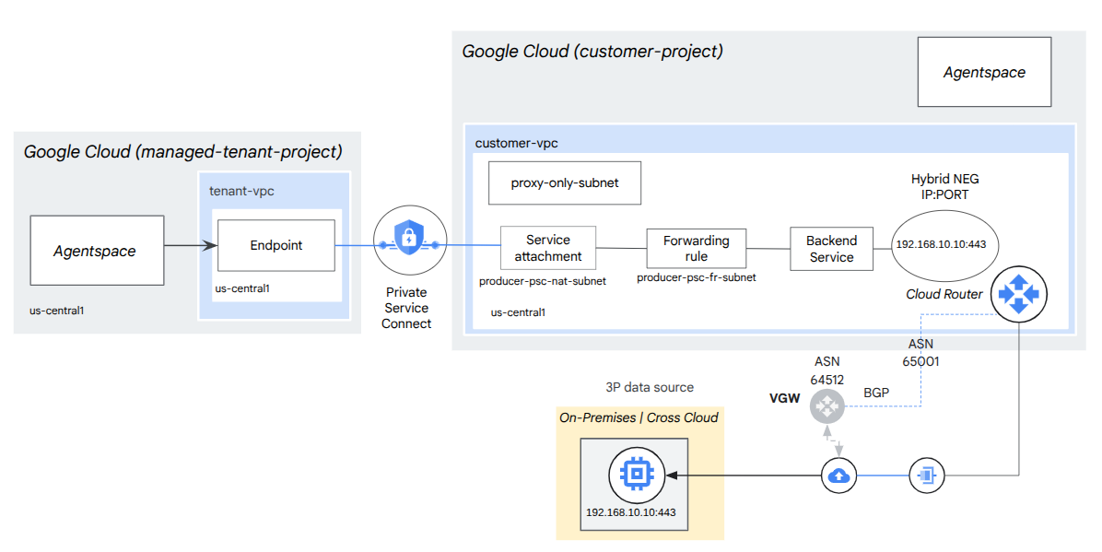Select the blue Cloud Router icon

(1018, 294)
